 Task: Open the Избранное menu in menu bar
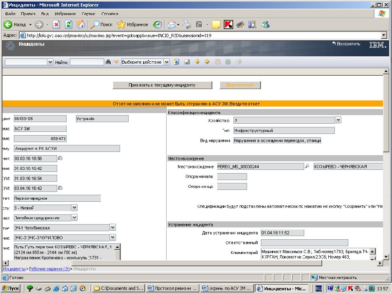point(65,14)
